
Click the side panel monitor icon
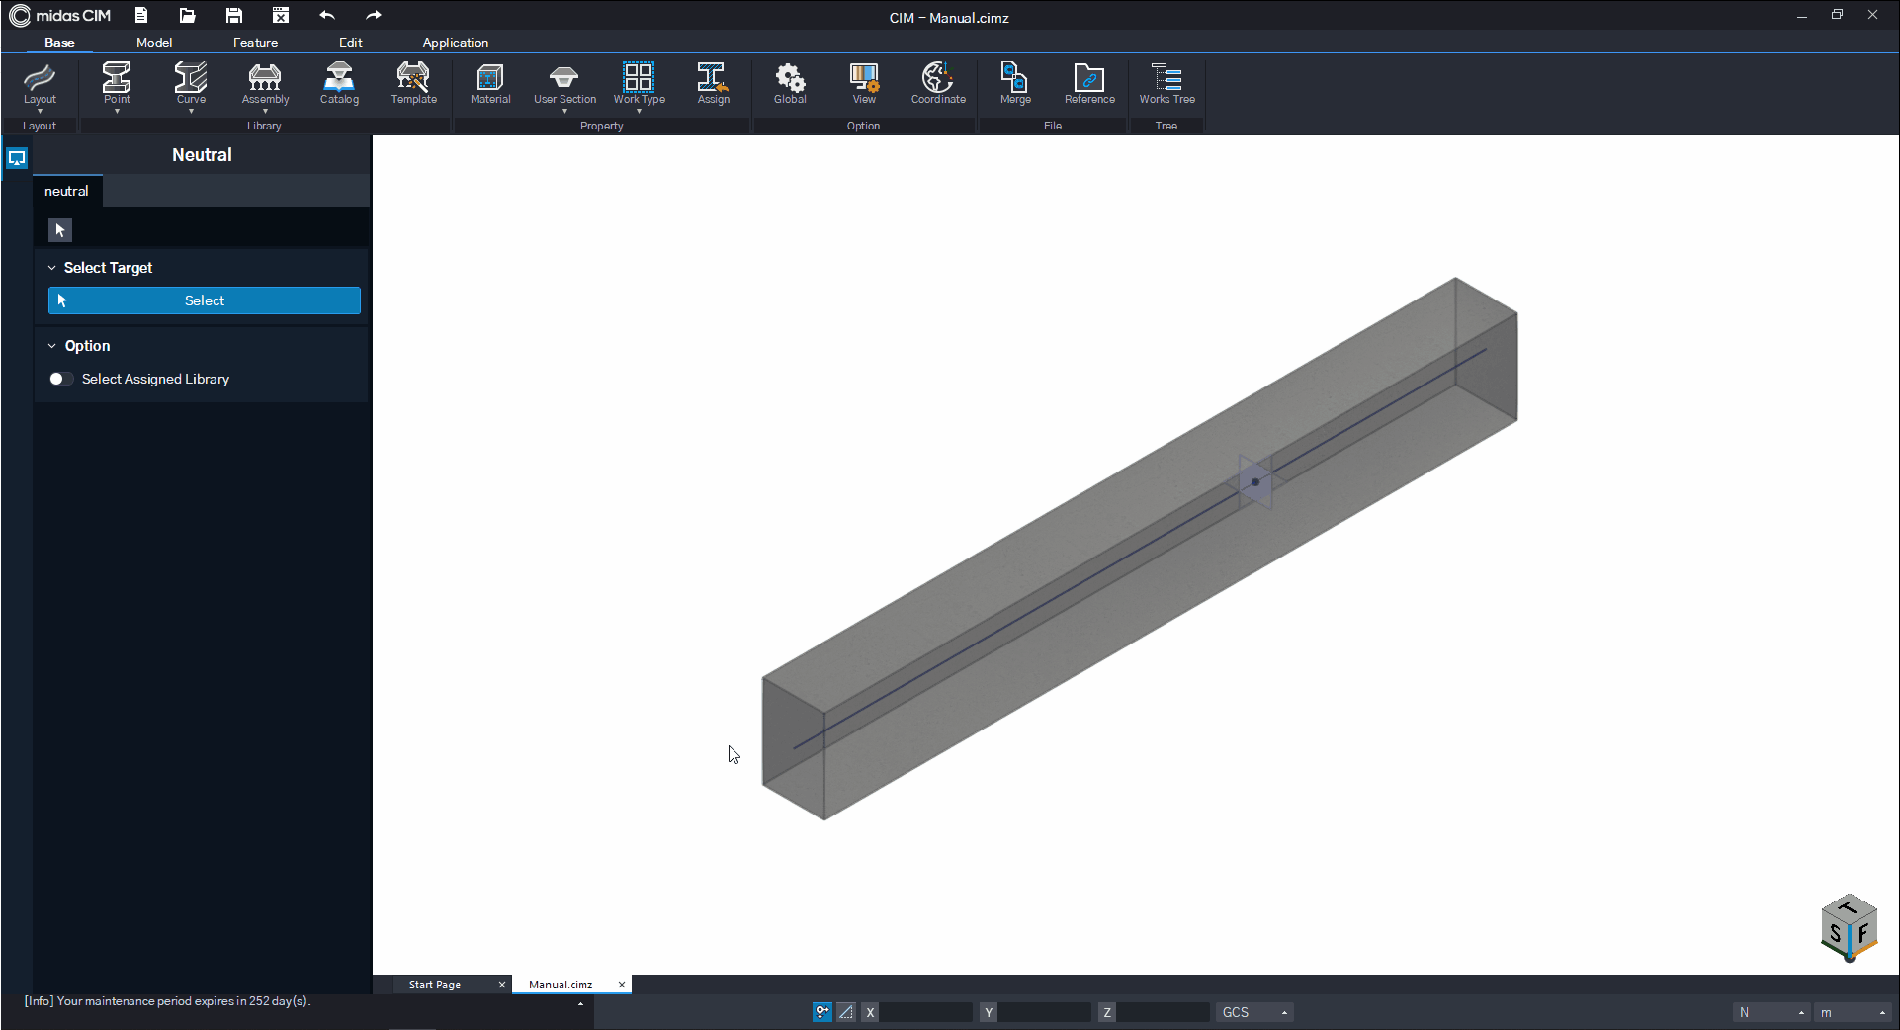17,158
